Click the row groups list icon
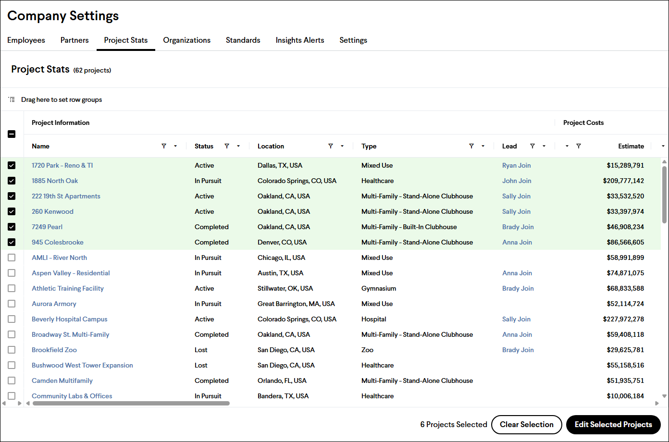 pyautogui.click(x=12, y=99)
